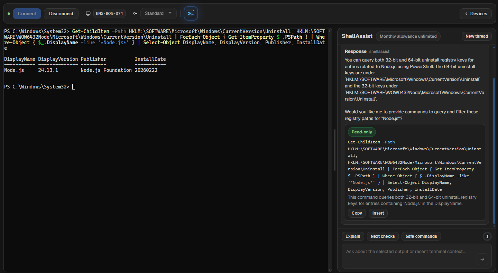Click the InstallDate column header
Viewport: 498px width, 273px height.
(150, 59)
